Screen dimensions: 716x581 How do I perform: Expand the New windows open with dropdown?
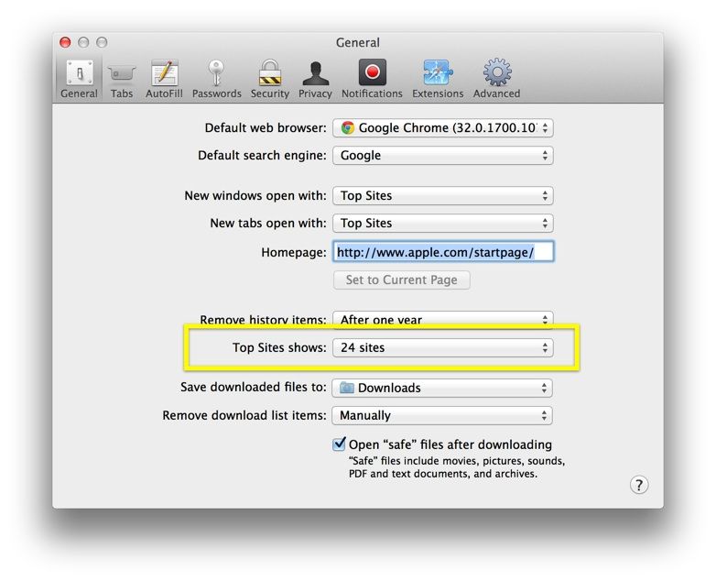443,195
